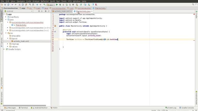Toggle the Project side panel tab
The height and width of the screenshot is (111, 198).
tap(2, 16)
